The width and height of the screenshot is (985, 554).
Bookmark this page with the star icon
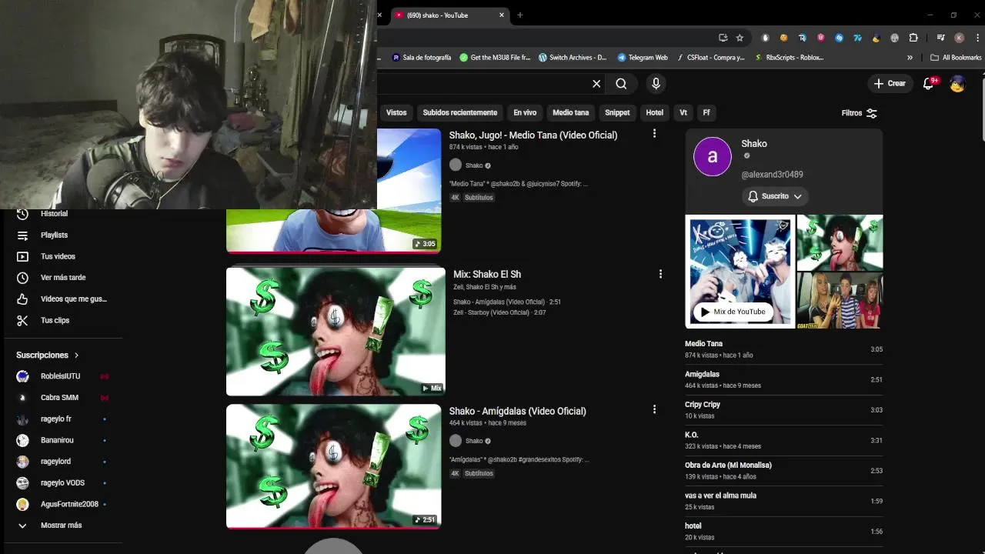pyautogui.click(x=740, y=38)
